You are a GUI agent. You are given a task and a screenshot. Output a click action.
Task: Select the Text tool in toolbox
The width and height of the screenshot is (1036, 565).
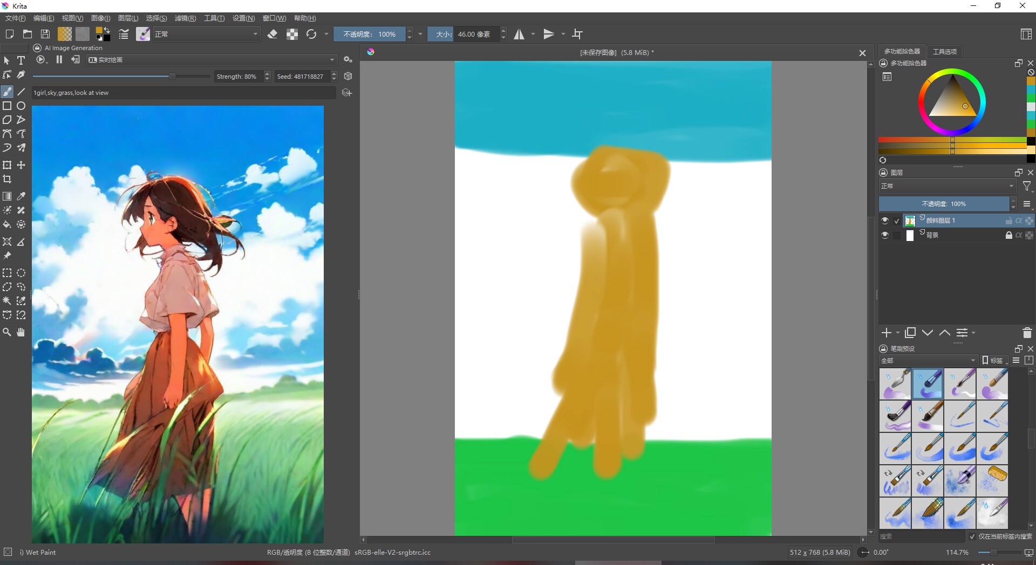[x=21, y=60]
